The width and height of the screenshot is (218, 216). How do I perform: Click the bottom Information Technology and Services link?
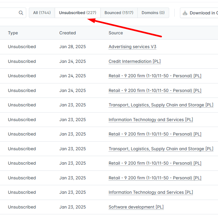[150, 192]
